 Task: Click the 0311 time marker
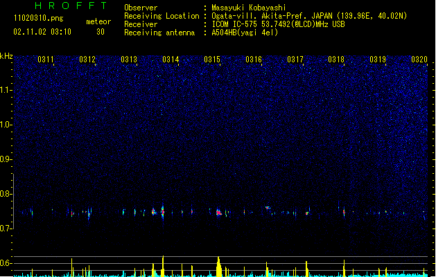click(x=46, y=60)
